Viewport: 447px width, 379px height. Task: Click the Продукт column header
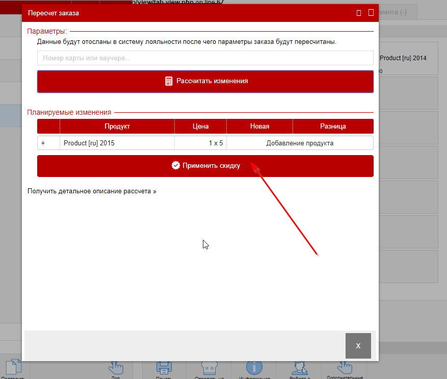(x=117, y=127)
